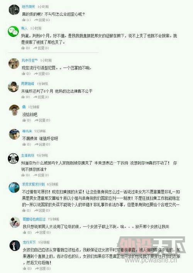The width and height of the screenshot is (193, 273).
Task: Like the comment by 坦然微笑
Action: point(26,20)
